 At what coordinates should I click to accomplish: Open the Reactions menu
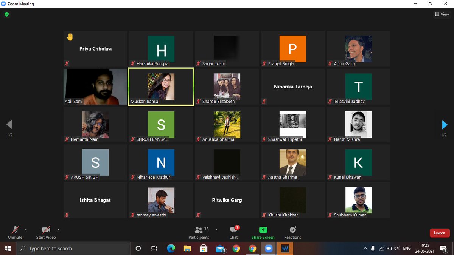point(292,232)
